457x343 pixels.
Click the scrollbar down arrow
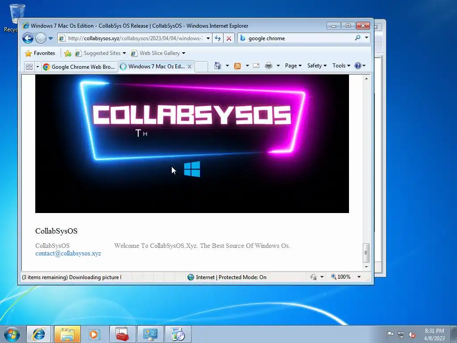pos(366,267)
